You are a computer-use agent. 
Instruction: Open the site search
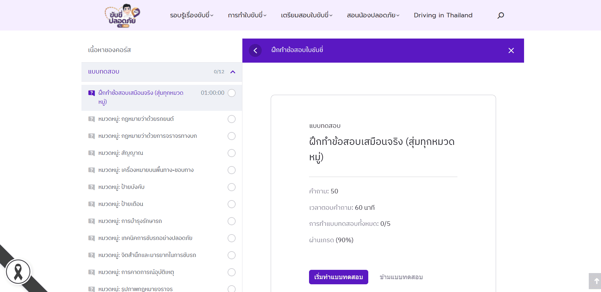click(501, 15)
